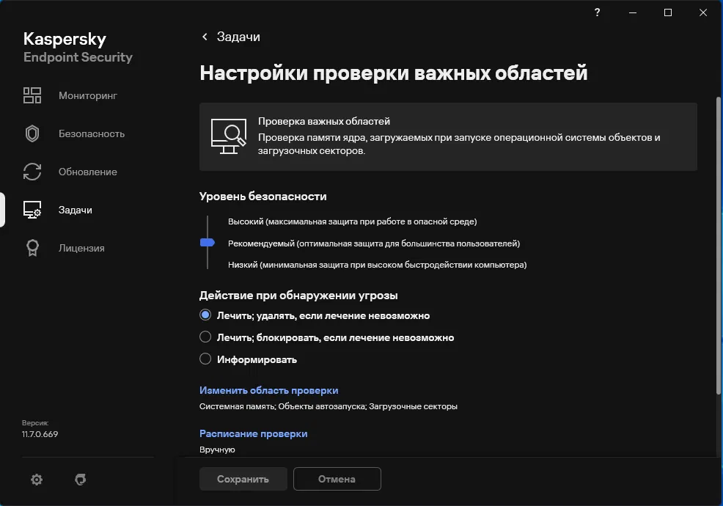Select Задачи in sidebar
This screenshot has height=506, width=723.
point(75,210)
